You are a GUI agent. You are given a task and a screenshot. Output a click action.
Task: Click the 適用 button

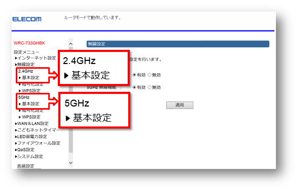click(180, 105)
